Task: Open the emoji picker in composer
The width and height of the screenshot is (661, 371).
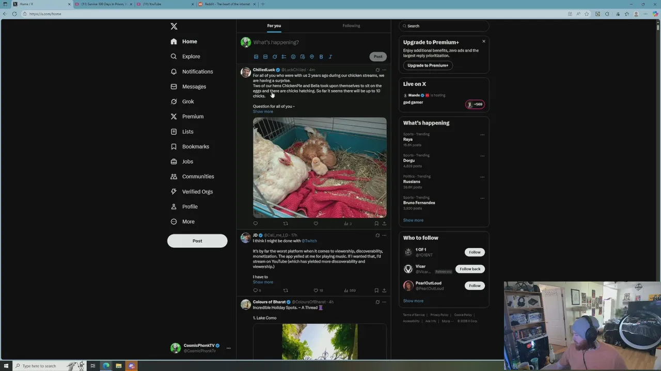Action: pyautogui.click(x=293, y=57)
